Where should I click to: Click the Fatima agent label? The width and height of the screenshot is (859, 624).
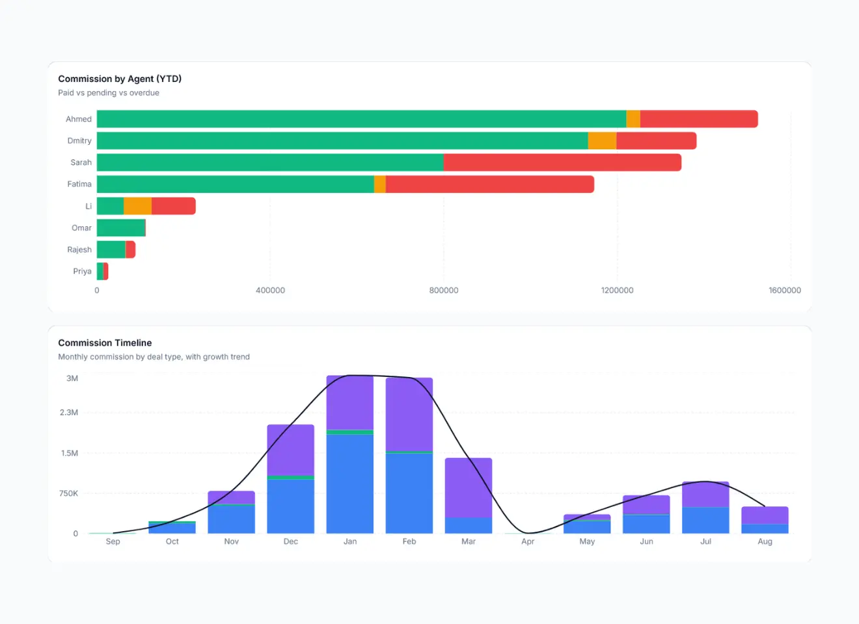point(79,184)
